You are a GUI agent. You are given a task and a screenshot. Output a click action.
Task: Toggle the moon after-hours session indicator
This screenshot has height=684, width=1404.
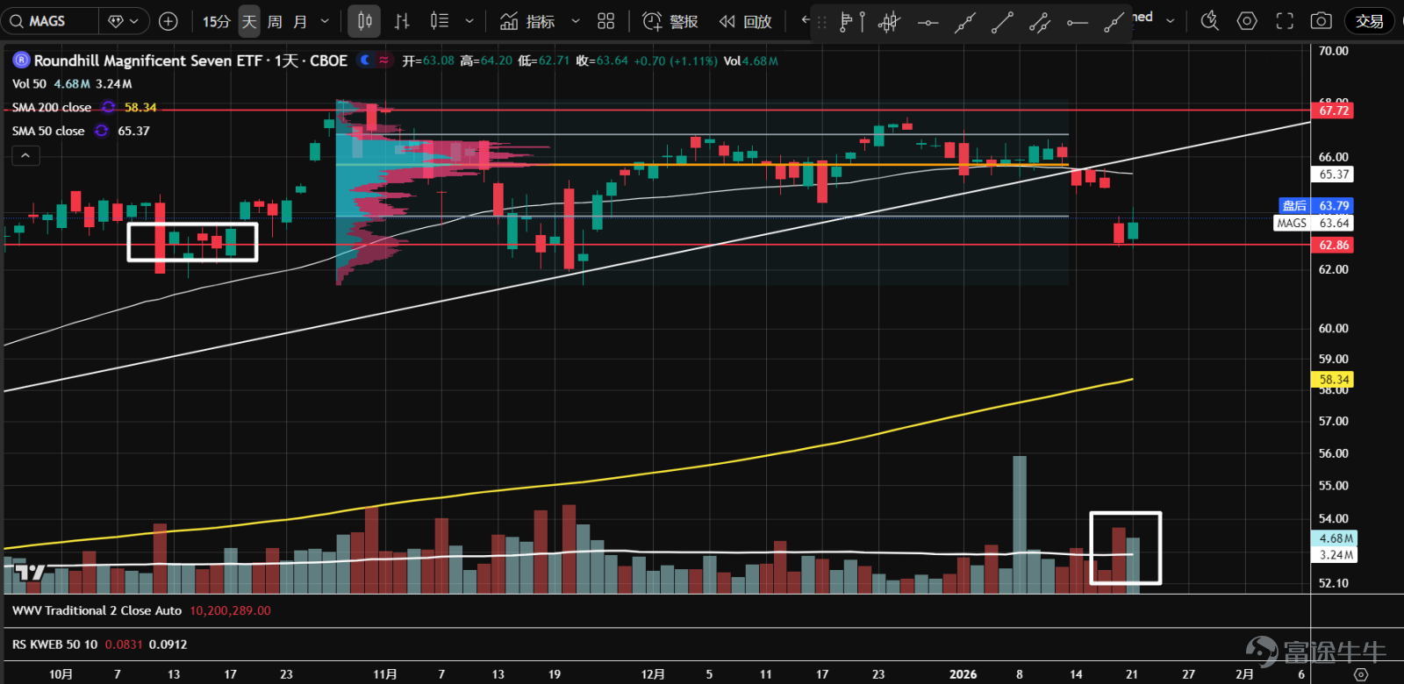point(365,60)
